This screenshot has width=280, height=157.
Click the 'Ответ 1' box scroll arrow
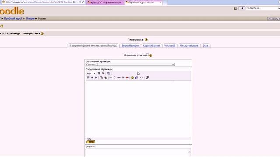click(189, 152)
